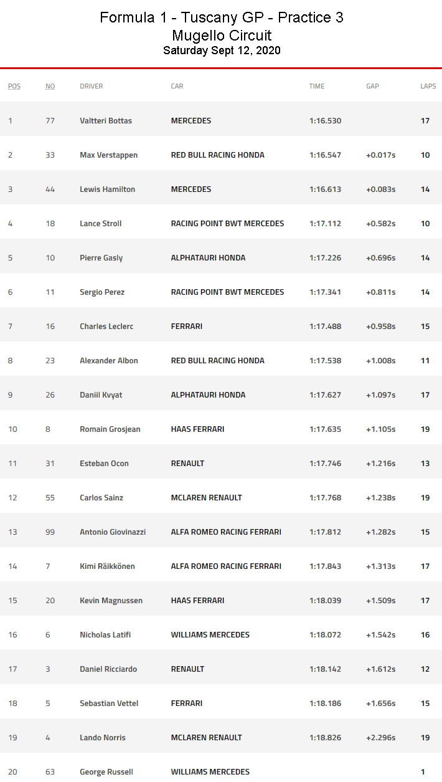This screenshot has height=782, width=442.
Task: Click the DRIVER column header
Action: [92, 86]
